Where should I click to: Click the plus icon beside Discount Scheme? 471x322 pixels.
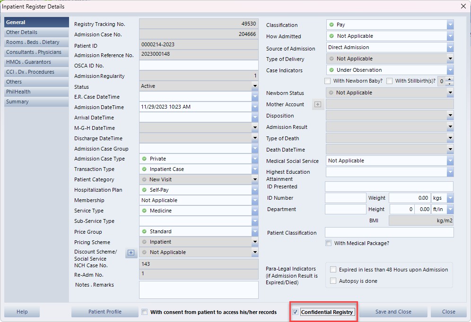click(131, 253)
